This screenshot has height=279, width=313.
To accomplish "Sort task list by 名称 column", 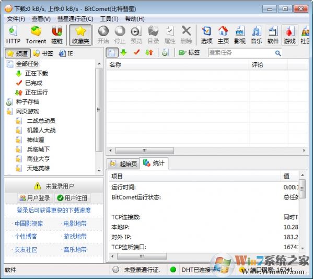I will (178, 65).
